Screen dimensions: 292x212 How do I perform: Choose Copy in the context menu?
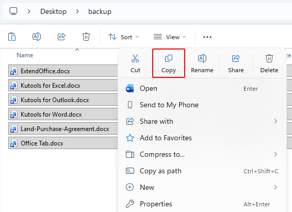pos(169,63)
